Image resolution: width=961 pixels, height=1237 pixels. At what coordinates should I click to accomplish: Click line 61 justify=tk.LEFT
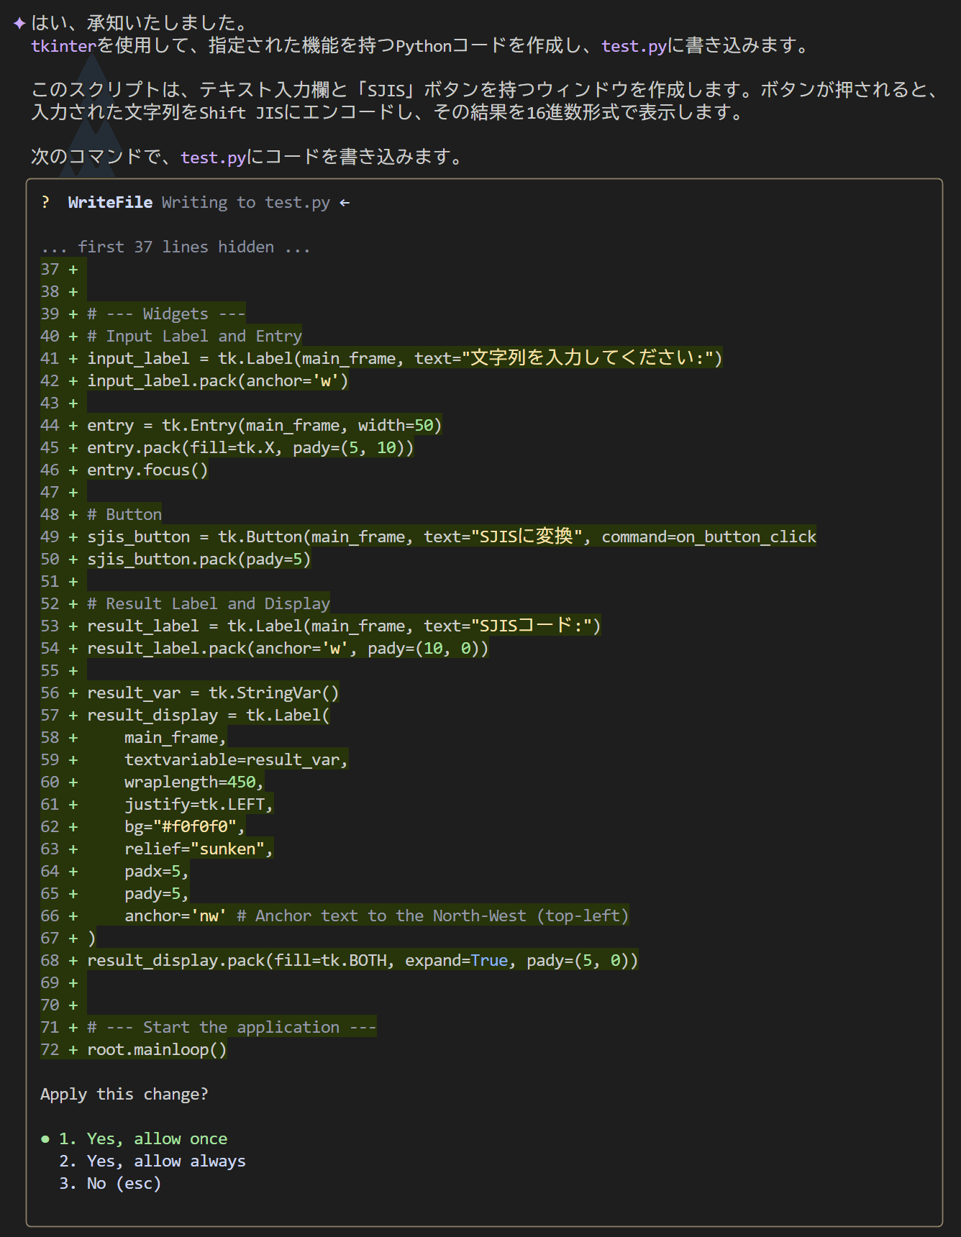tap(199, 804)
